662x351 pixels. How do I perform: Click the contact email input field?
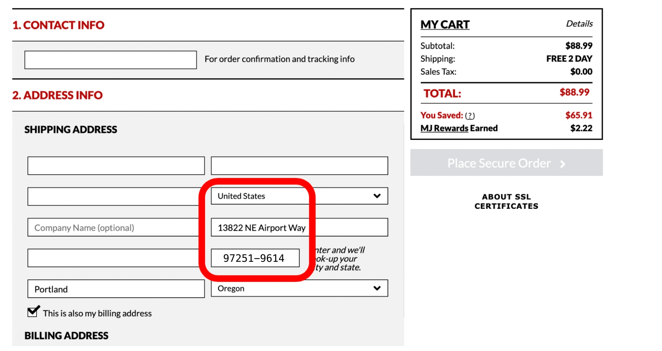pyautogui.click(x=110, y=60)
